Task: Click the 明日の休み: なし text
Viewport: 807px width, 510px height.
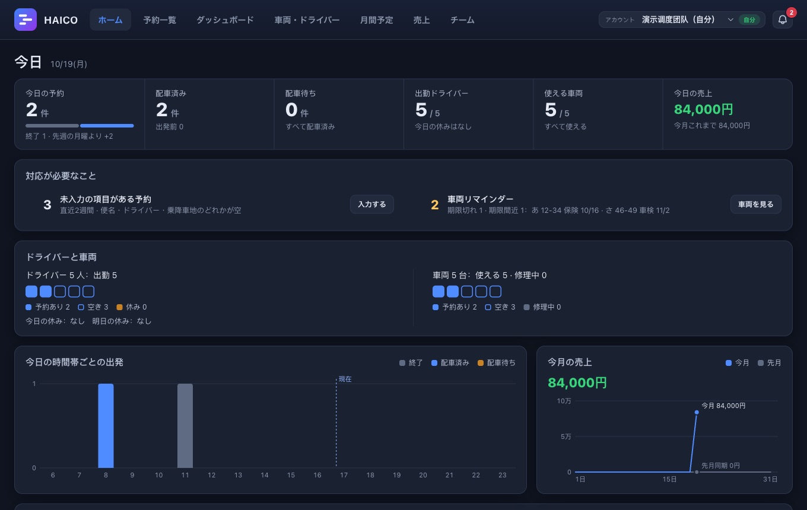Action: [x=122, y=321]
